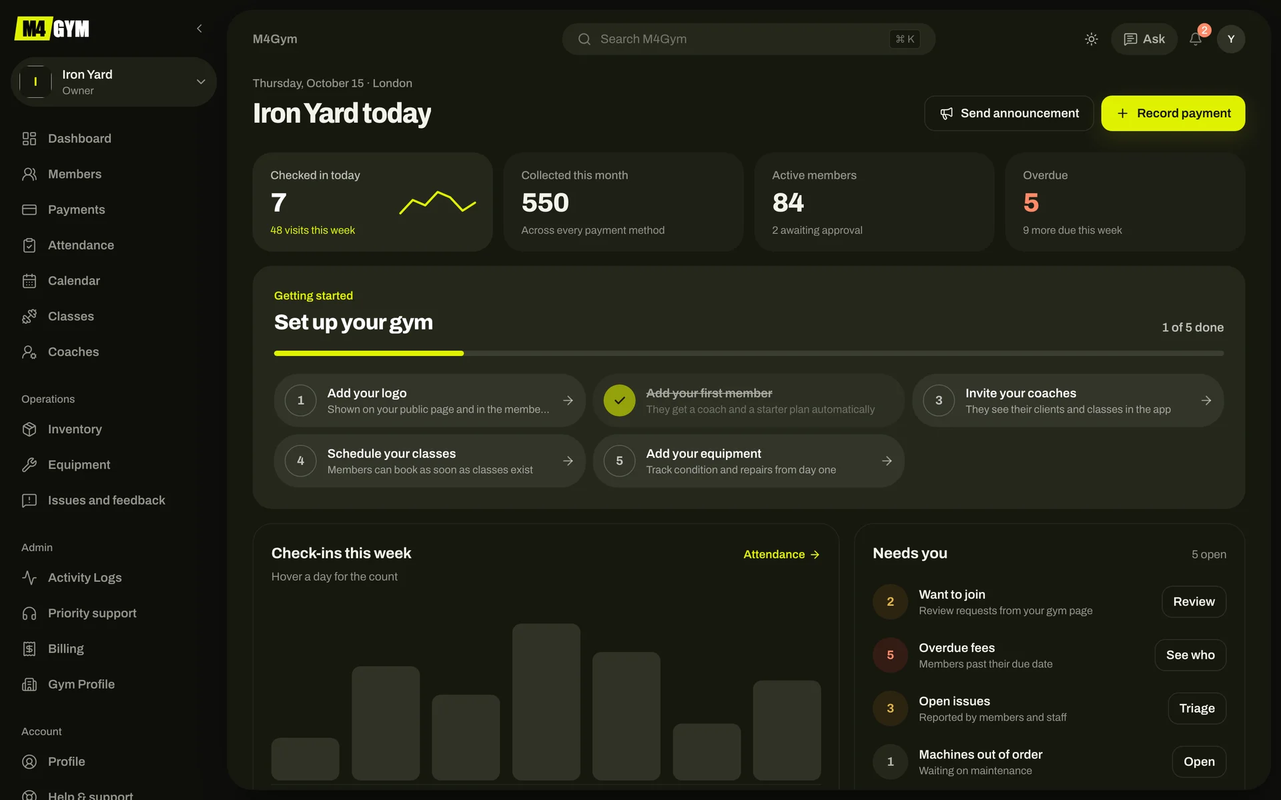
Task: Click the Send announcement button
Action: coord(1009,113)
